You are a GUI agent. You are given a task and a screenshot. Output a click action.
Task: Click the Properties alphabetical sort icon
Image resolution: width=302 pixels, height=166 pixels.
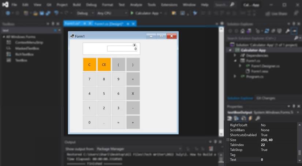(236, 118)
